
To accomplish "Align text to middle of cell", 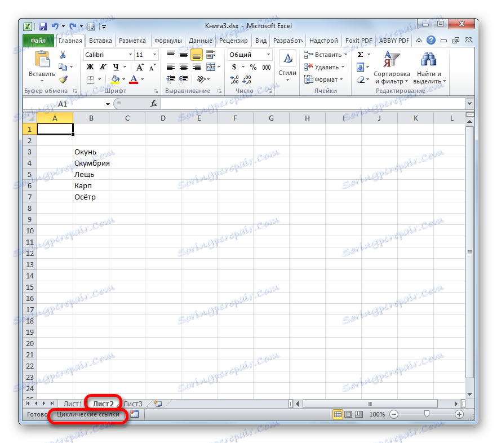I will 184,55.
